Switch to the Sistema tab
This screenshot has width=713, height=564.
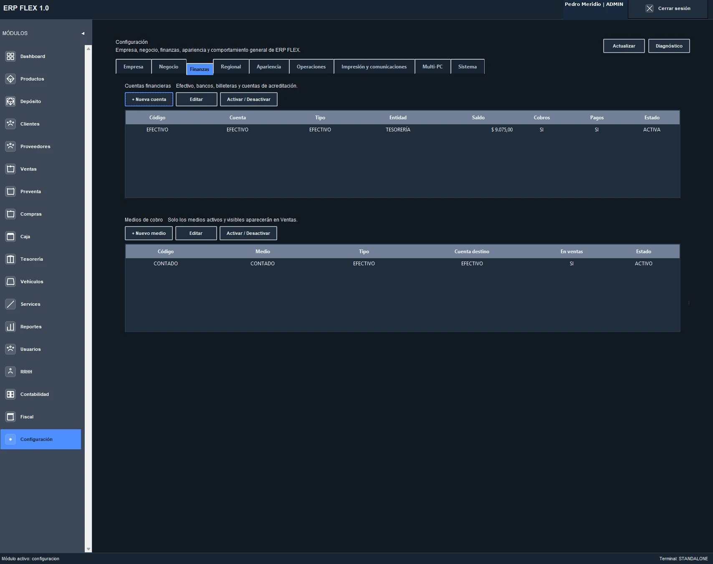(x=468, y=67)
